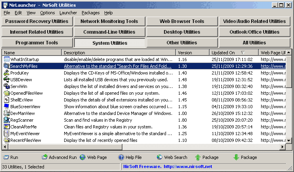
Task: Open the File menu
Action: [x=7, y=13]
